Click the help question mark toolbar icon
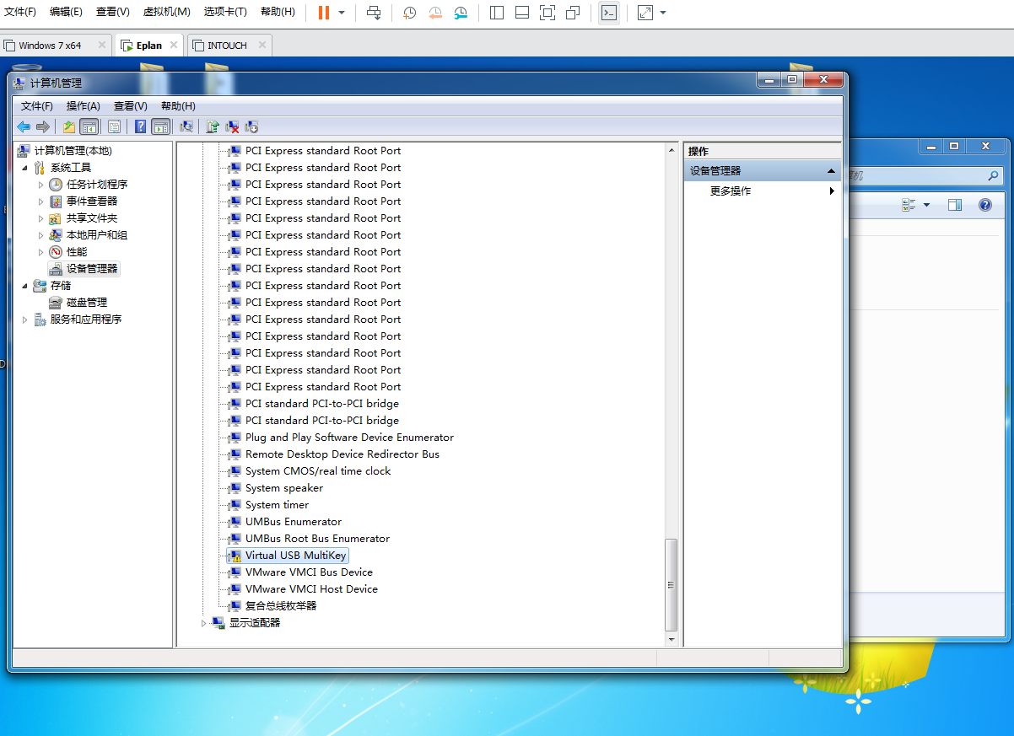 point(140,126)
